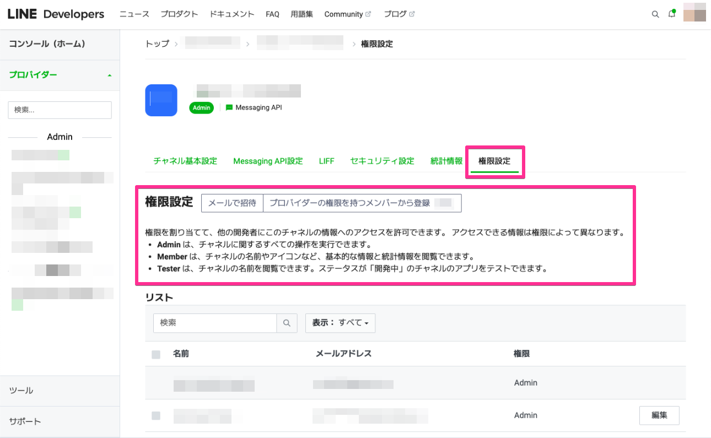Switch to 統計情報 tab

446,161
